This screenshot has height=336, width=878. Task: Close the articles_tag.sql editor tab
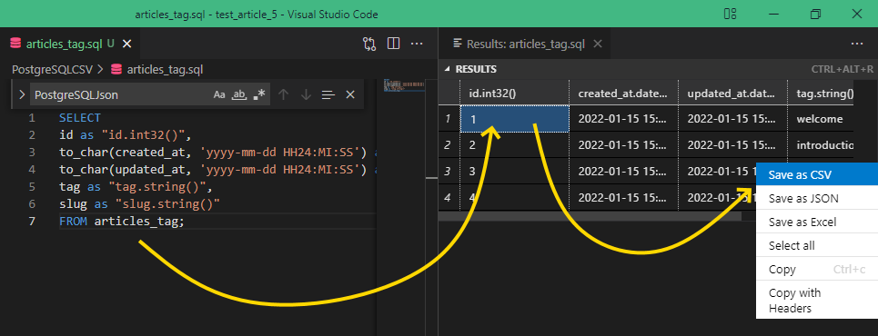[x=127, y=44]
